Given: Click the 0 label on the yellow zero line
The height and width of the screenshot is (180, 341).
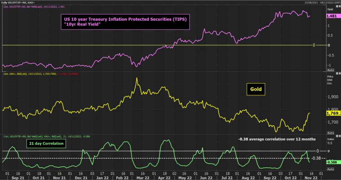Looking at the screenshot, I should coord(314,45).
